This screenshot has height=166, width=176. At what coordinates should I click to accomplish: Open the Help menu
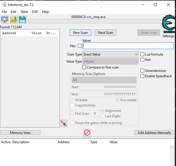tap(45, 12)
